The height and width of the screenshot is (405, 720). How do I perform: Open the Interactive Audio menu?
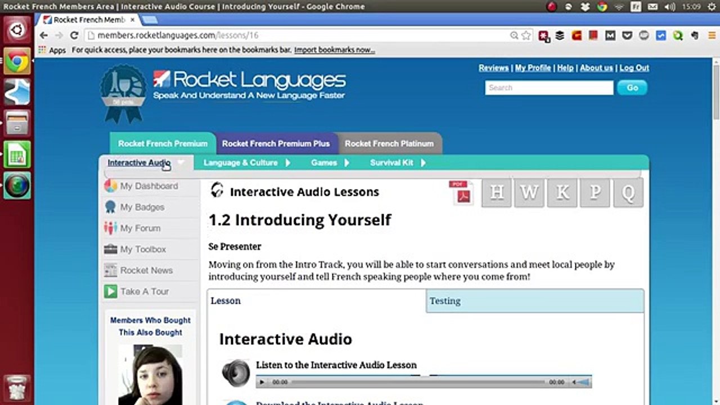point(139,163)
